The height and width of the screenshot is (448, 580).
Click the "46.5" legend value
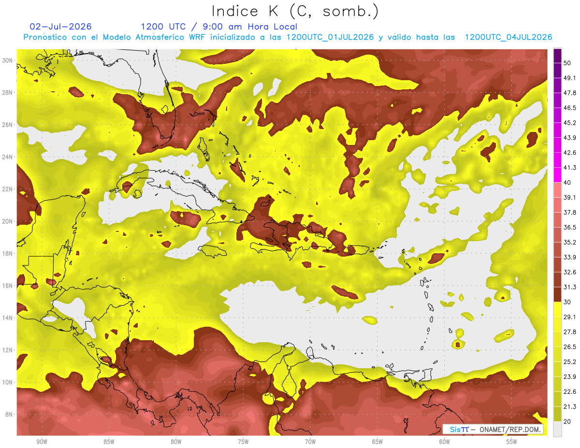tap(570, 108)
